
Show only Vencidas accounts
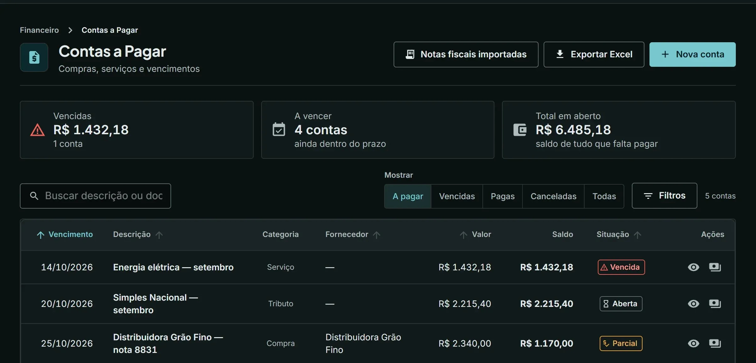pos(457,196)
